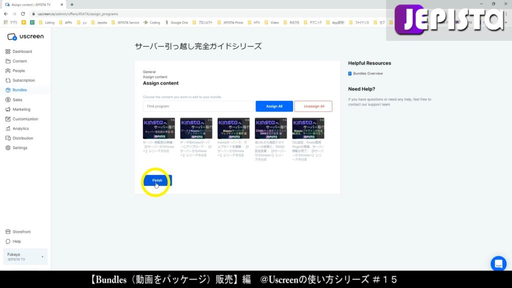Open the Jepista bookmark folder
The width and height of the screenshot is (512, 288).
click(99, 22)
